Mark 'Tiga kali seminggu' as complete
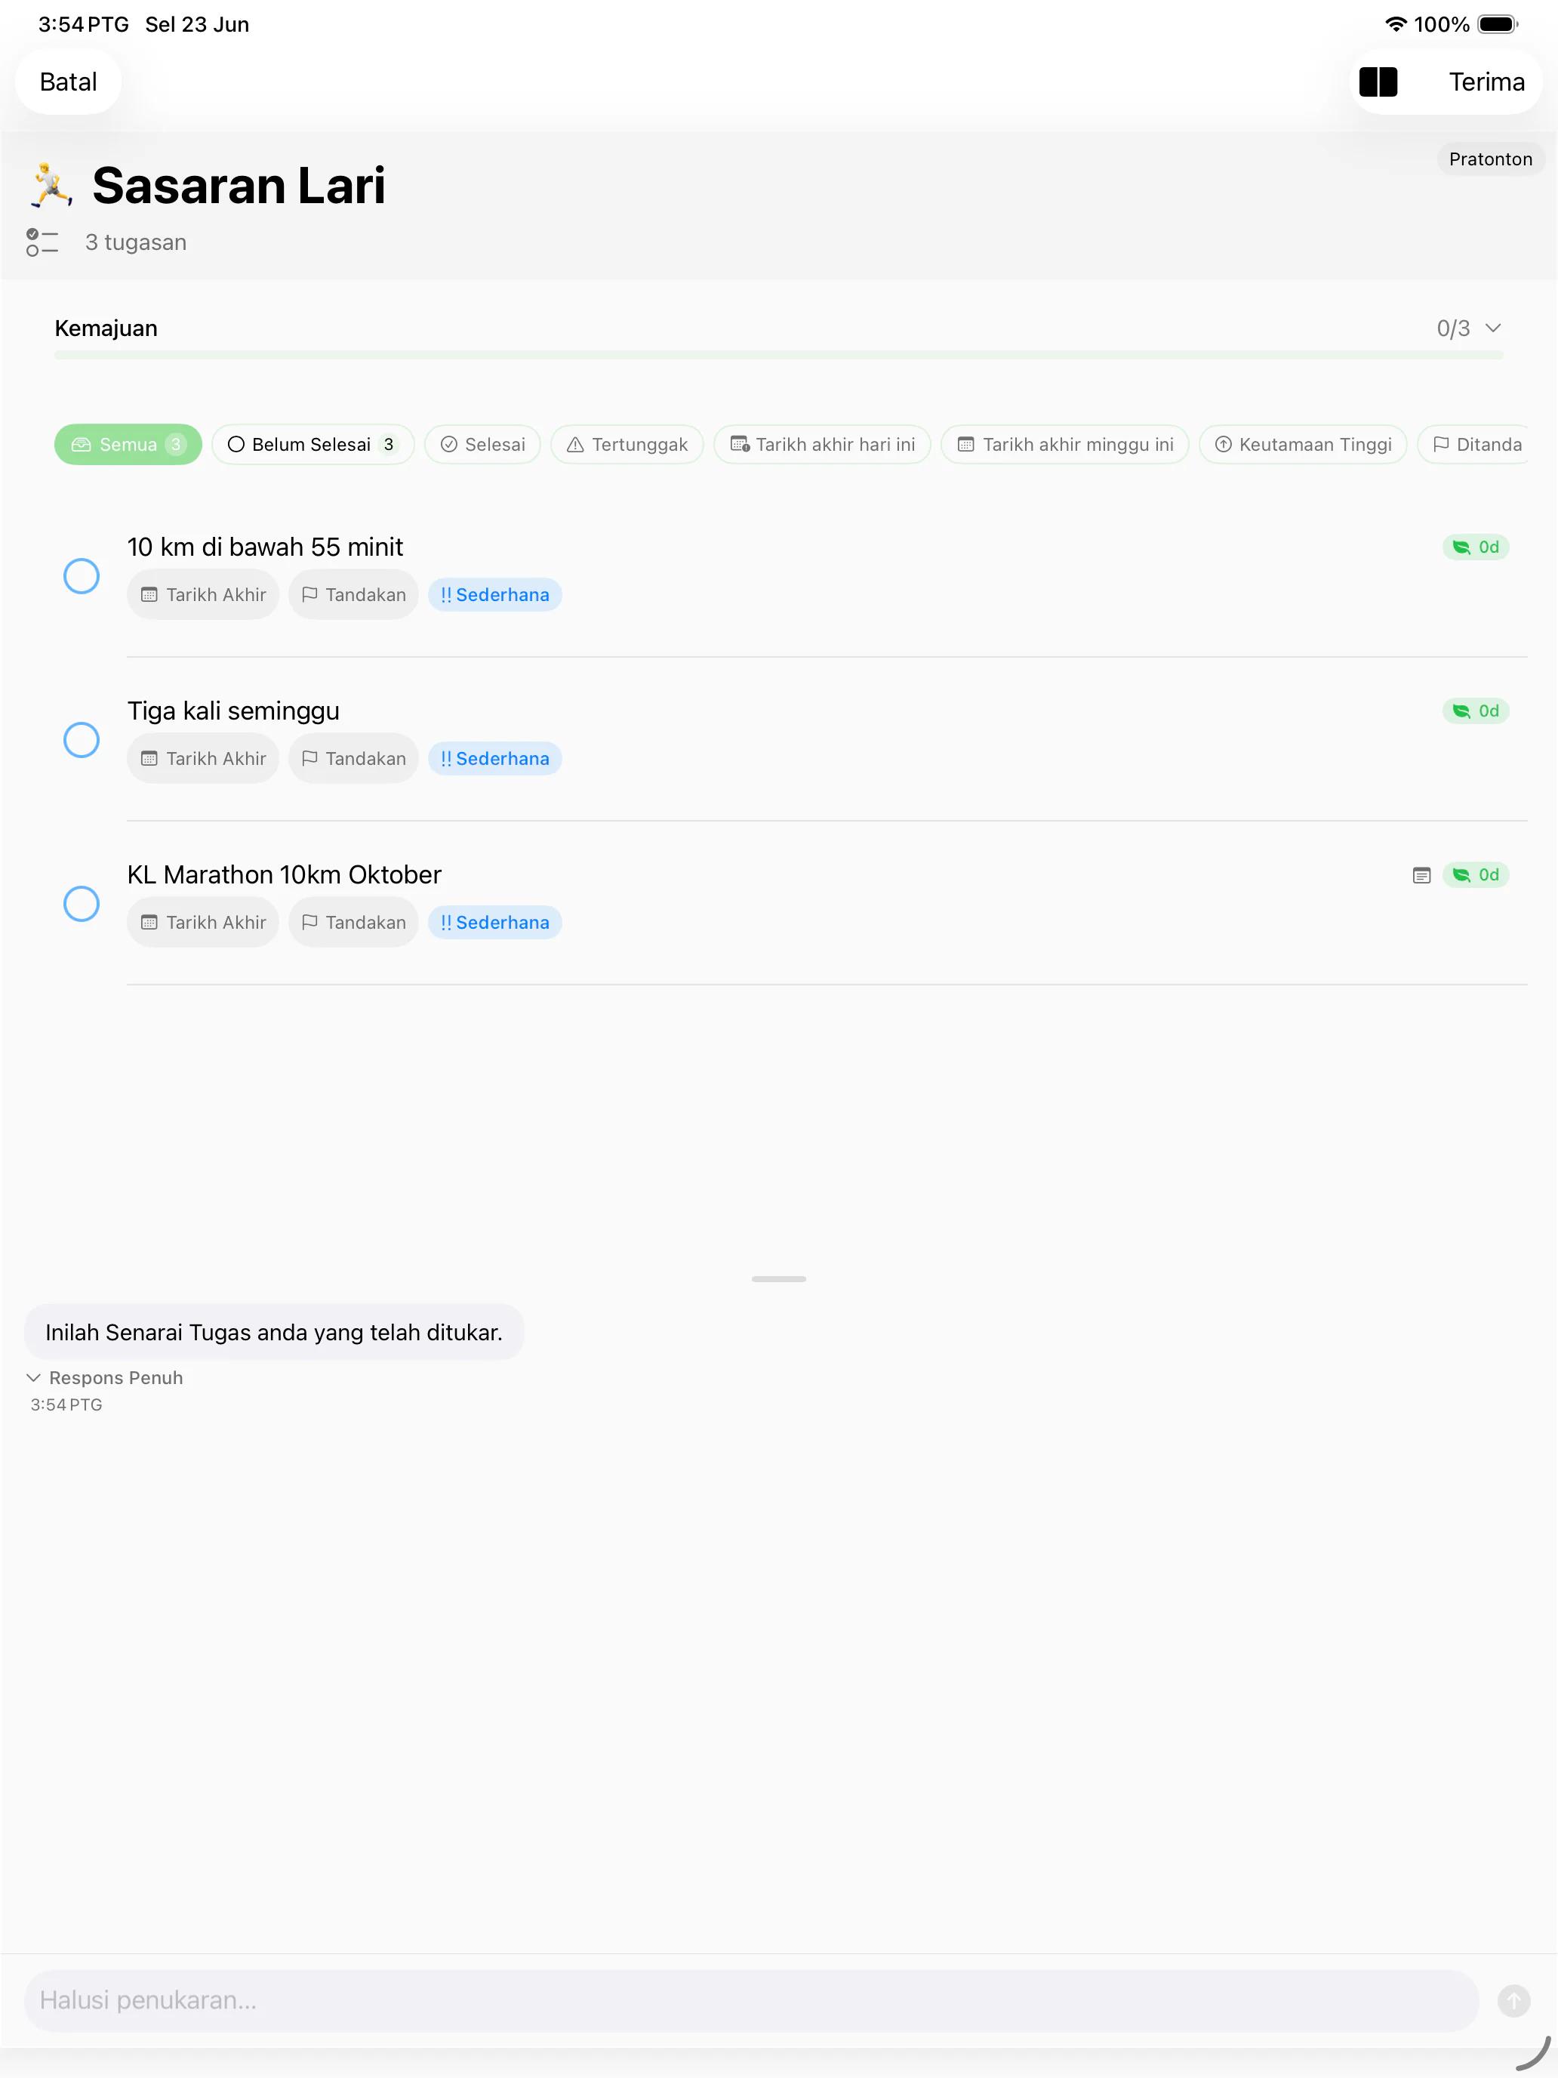The image size is (1558, 2078). (x=82, y=739)
